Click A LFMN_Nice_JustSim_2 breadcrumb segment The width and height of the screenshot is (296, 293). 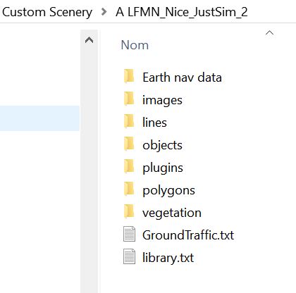point(181,12)
